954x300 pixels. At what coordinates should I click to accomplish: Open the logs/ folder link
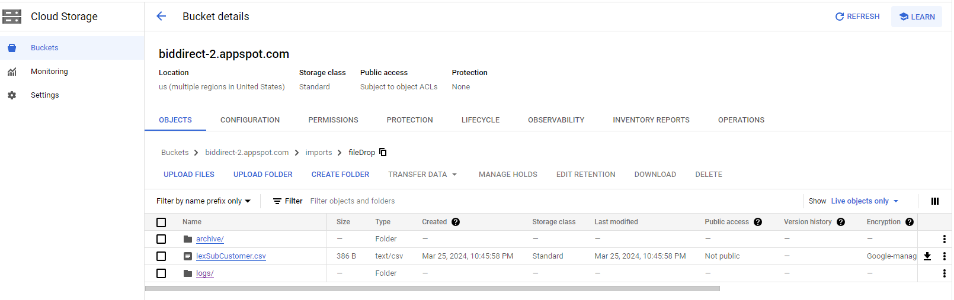(205, 273)
